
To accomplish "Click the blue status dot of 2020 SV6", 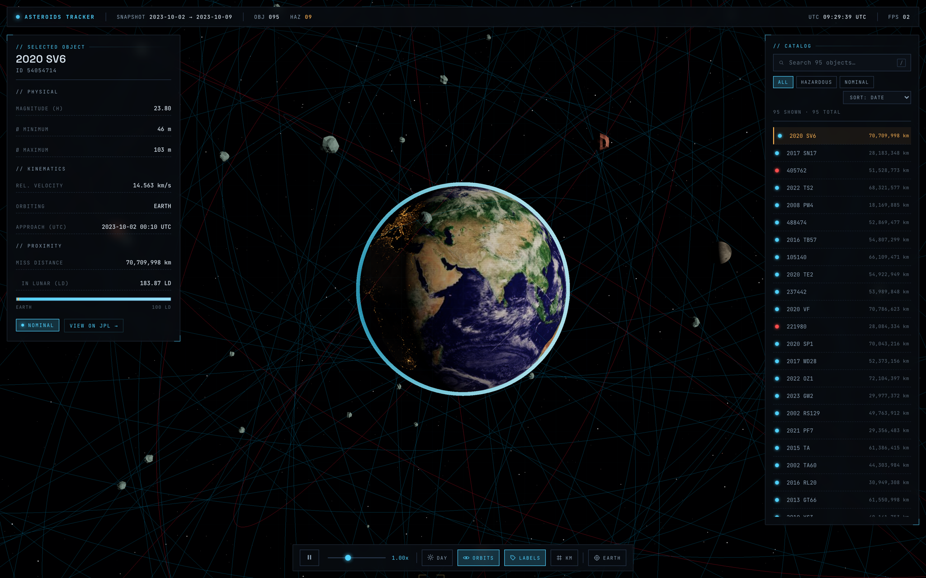I will 780,136.
